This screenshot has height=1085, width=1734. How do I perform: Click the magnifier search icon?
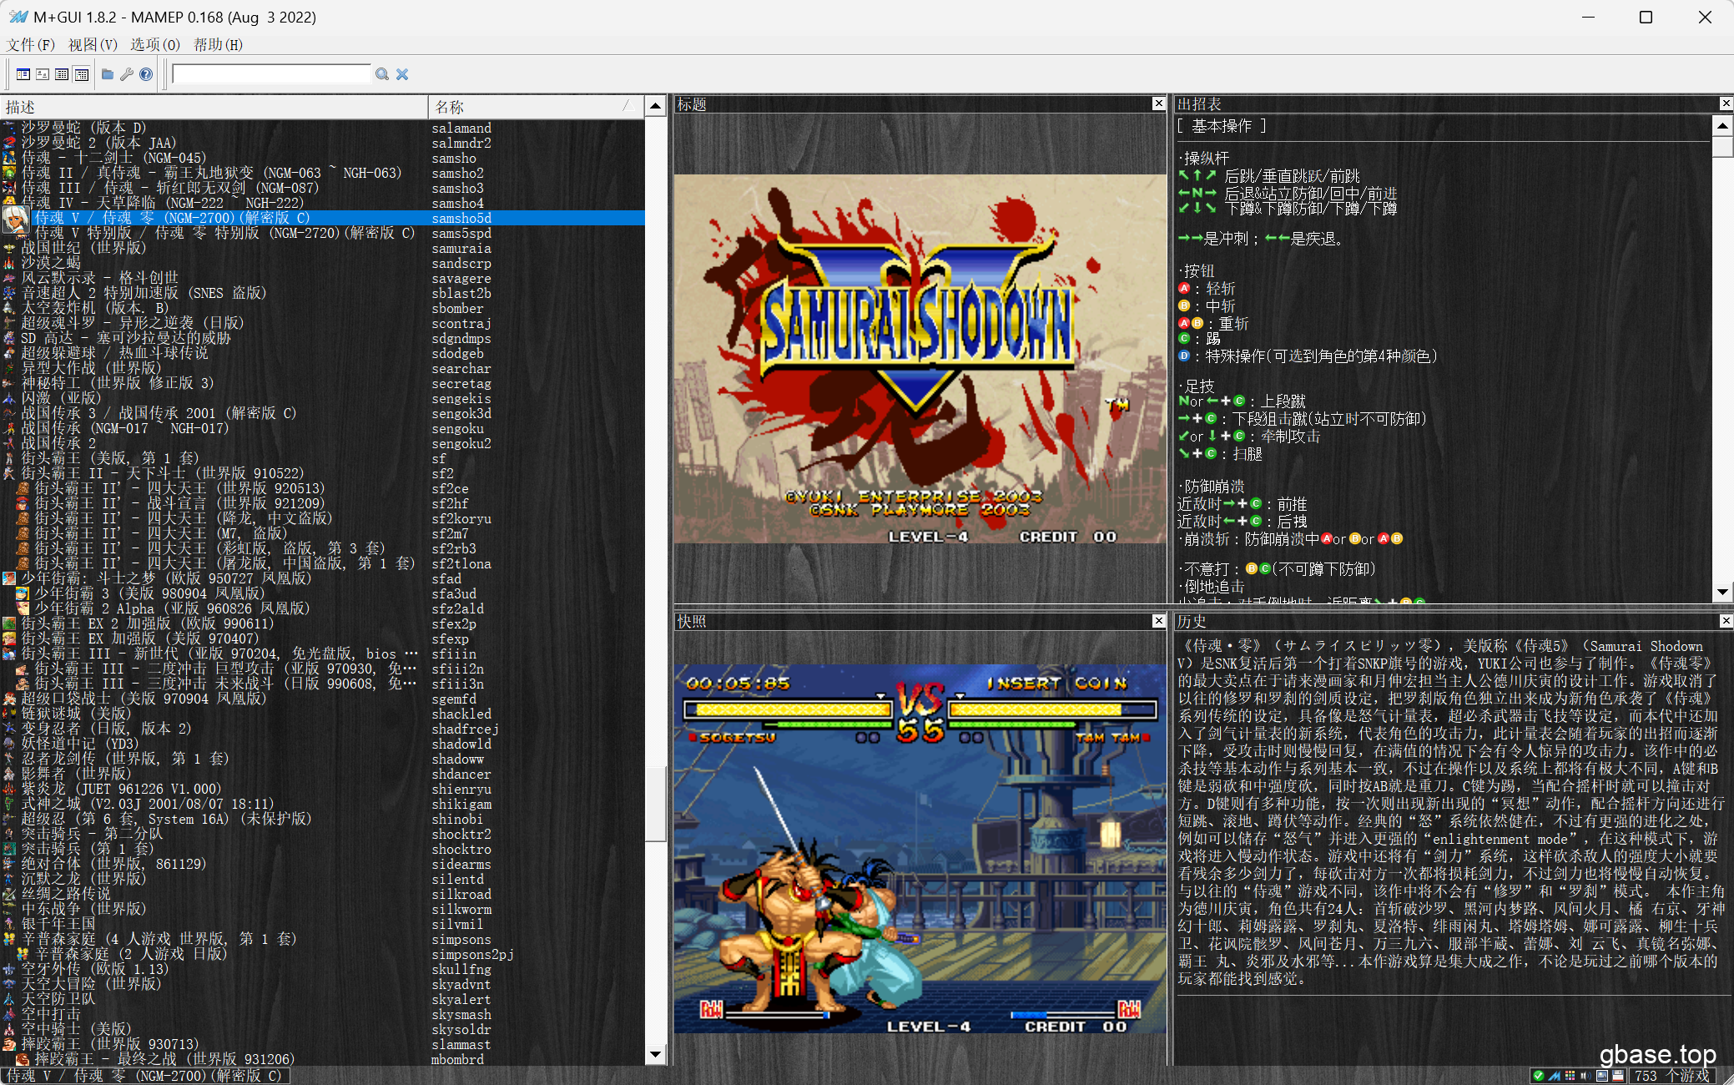click(382, 74)
